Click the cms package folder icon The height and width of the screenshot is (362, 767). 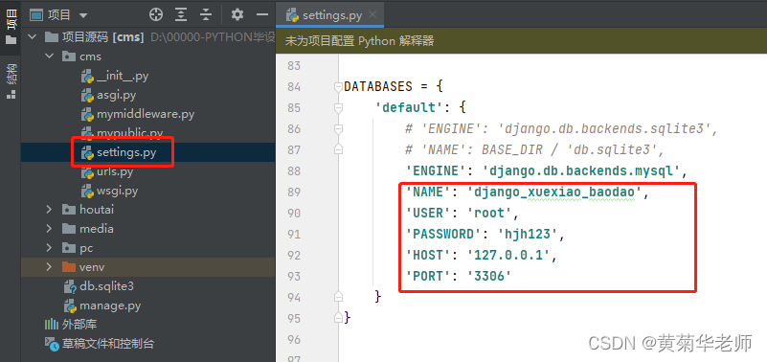pyautogui.click(x=69, y=57)
